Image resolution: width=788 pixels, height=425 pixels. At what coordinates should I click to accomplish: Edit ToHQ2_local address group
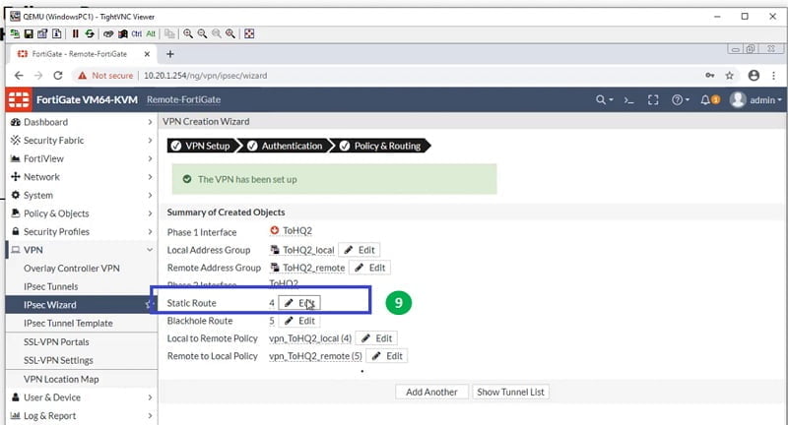pos(360,250)
